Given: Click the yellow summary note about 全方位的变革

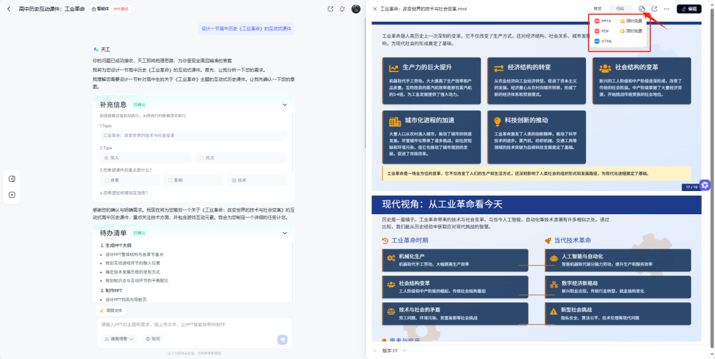Looking at the screenshot, I should pyautogui.click(x=537, y=174).
